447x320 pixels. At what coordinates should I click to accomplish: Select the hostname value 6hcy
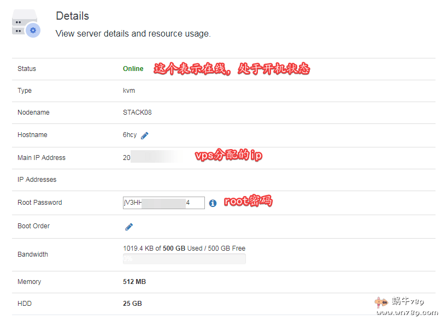tap(130, 135)
